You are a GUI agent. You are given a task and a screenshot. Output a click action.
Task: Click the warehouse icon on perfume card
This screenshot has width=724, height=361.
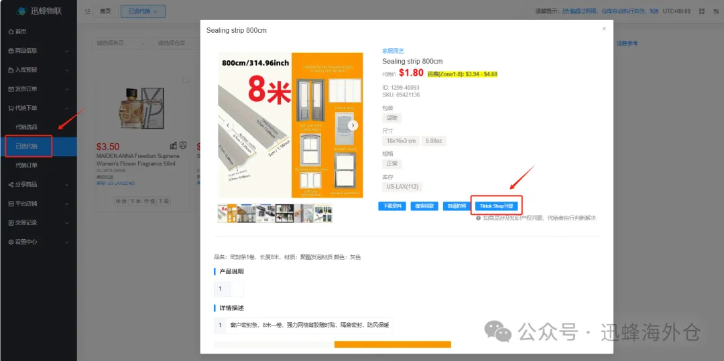[x=174, y=146]
